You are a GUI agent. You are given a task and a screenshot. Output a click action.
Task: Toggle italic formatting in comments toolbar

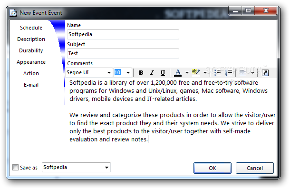tap(152, 73)
